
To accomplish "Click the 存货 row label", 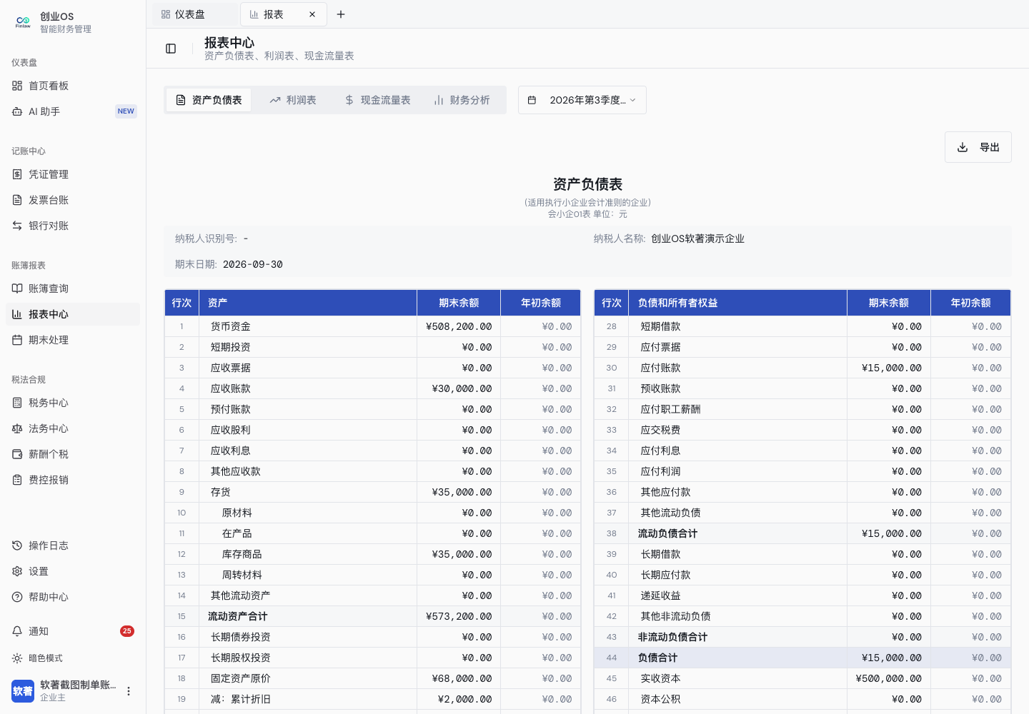I will 221,492.
